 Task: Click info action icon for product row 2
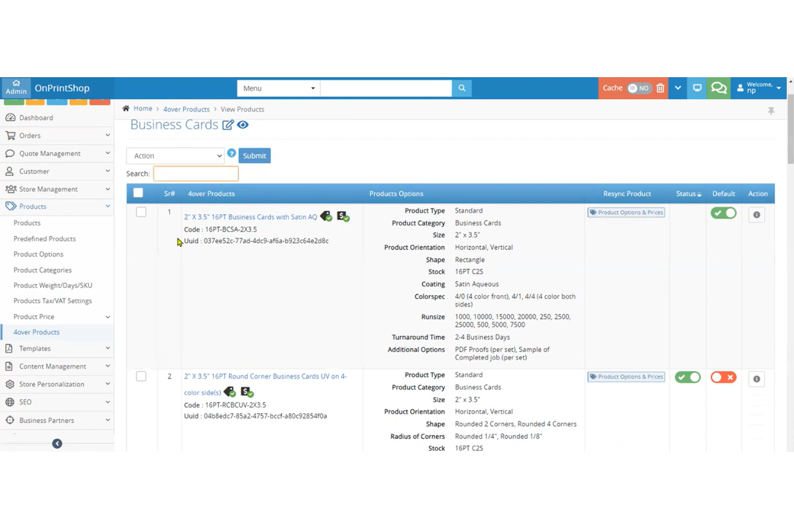tap(756, 379)
